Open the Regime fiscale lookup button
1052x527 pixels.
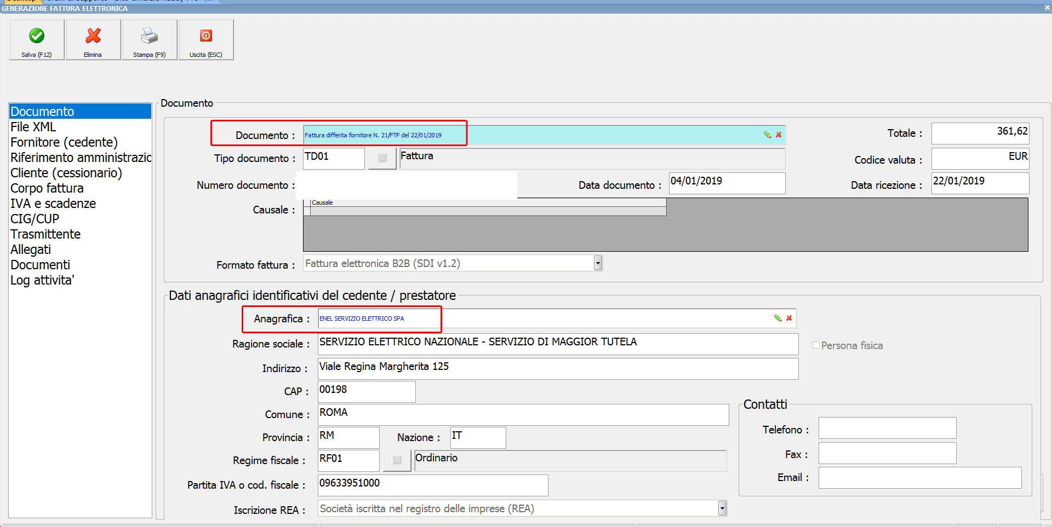pyautogui.click(x=397, y=461)
